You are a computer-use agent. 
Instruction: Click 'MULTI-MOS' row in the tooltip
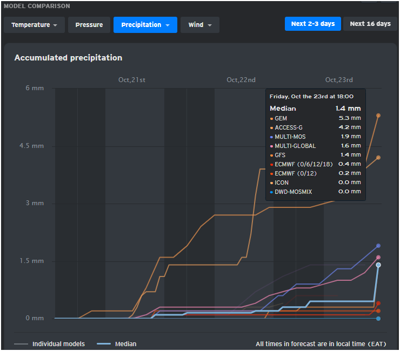point(315,137)
